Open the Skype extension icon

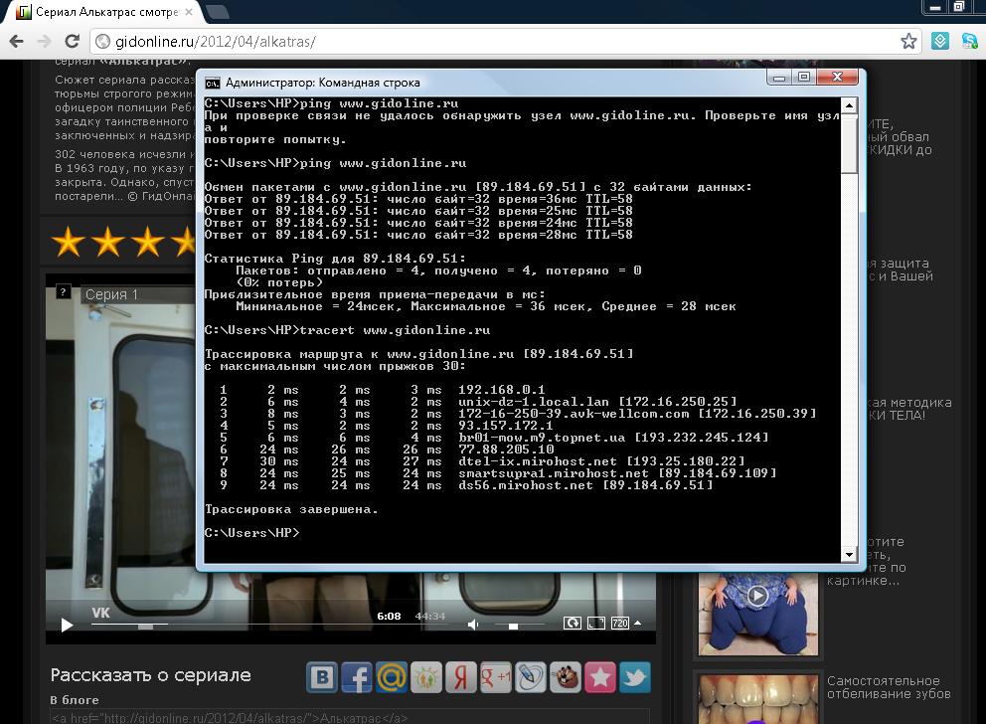coord(970,42)
